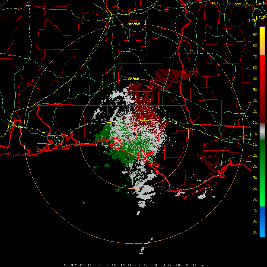Click the "50 NMI" range ring label
Image resolution: width=267 pixels, height=267 pixels.
click(x=133, y=79)
